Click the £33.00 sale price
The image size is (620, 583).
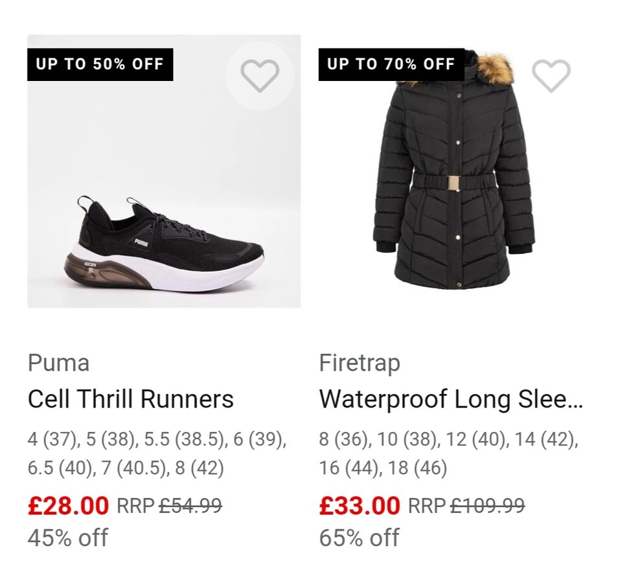coord(360,506)
